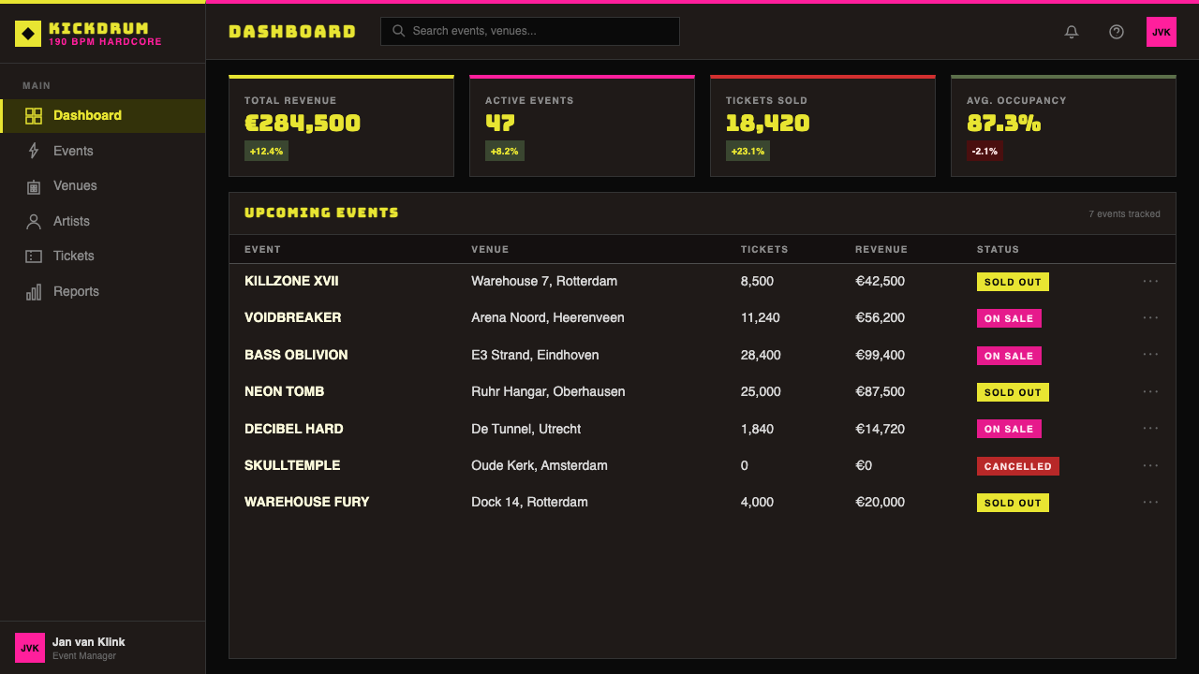Select the DECIBEL HARD event name
The height and width of the screenshot is (674, 1199).
coord(294,429)
